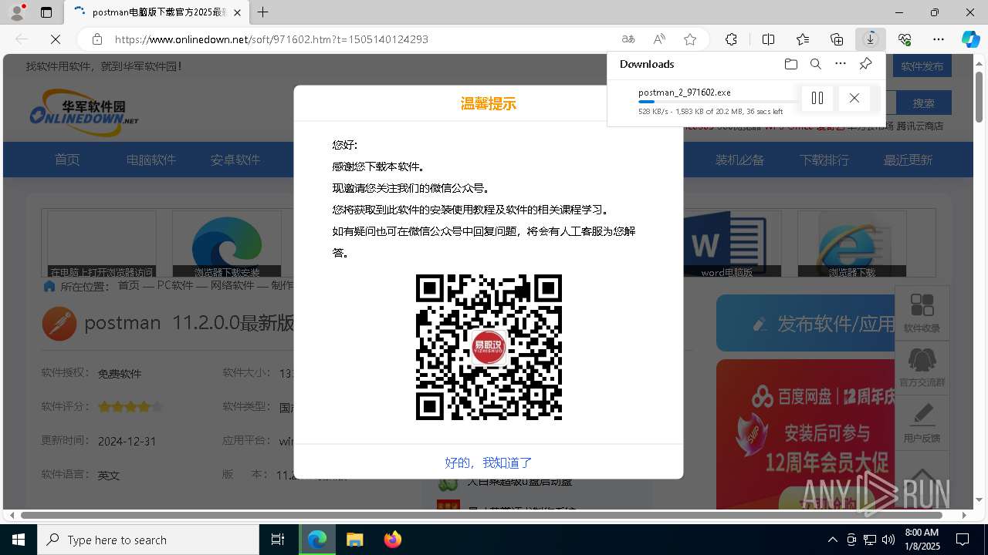Open 浏览器下载 IE thumbnail
The width and height of the screenshot is (988, 555).
tap(852, 244)
